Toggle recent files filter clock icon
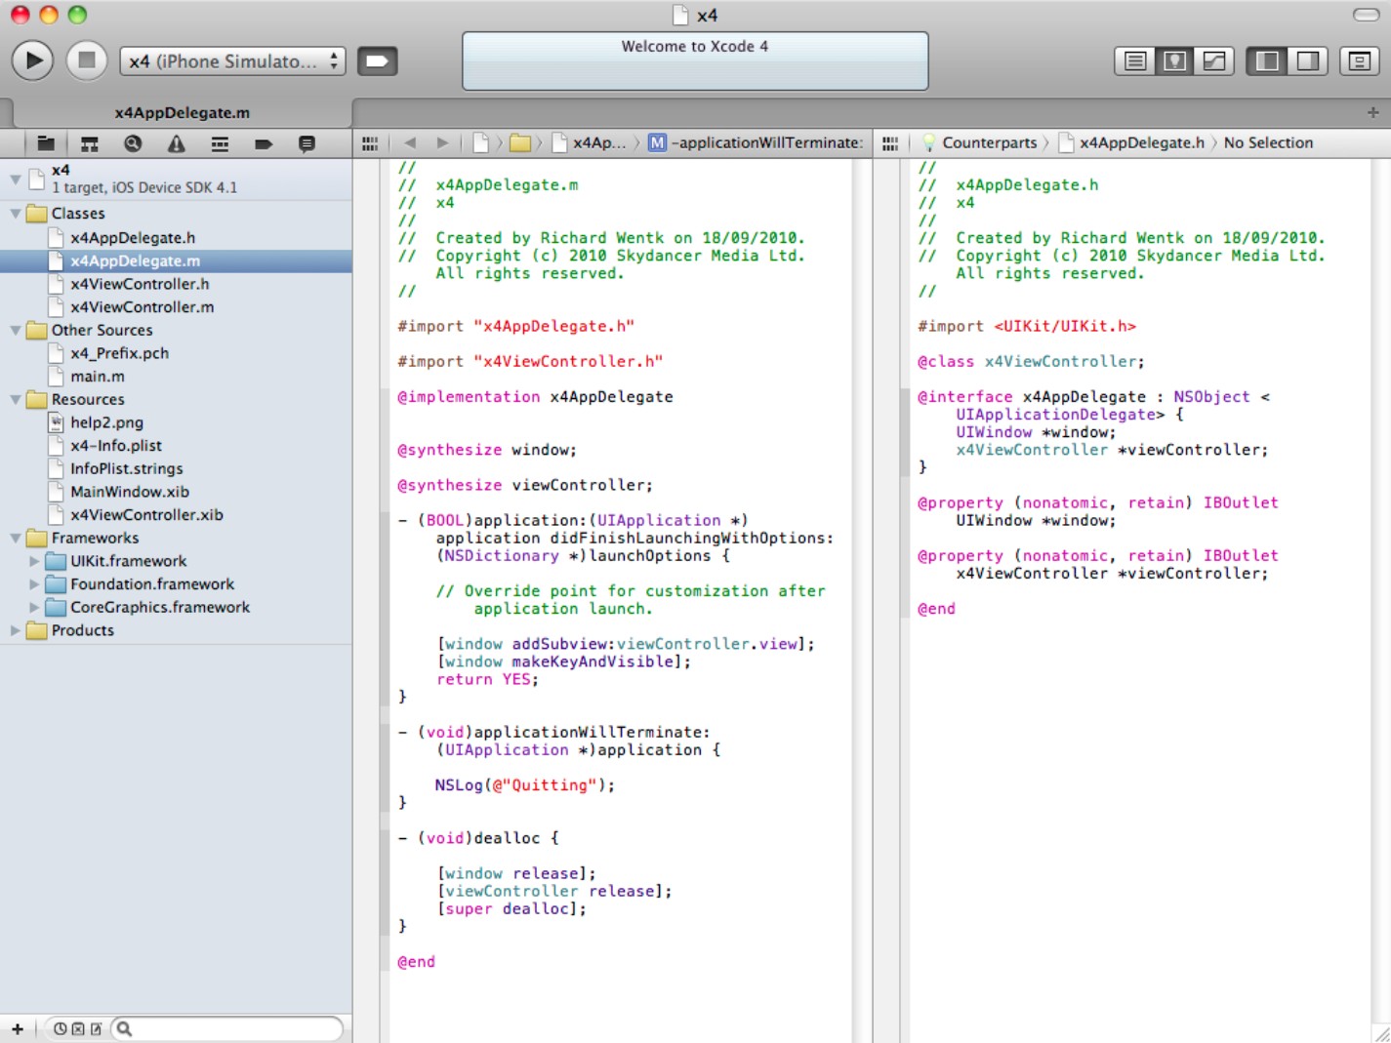This screenshot has width=1391, height=1043. [x=61, y=1028]
